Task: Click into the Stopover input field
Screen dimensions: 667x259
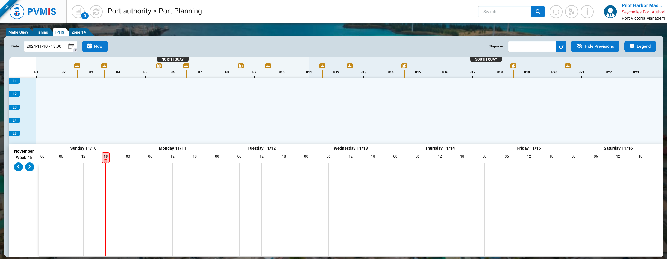Action: pyautogui.click(x=531, y=46)
